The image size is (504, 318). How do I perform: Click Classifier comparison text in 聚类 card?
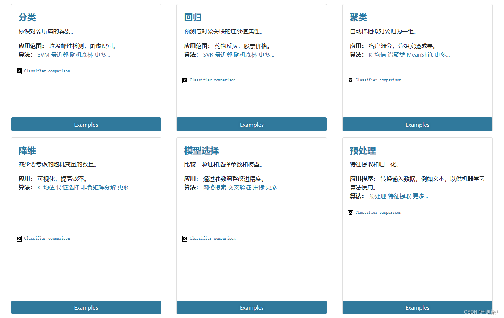pos(378,80)
